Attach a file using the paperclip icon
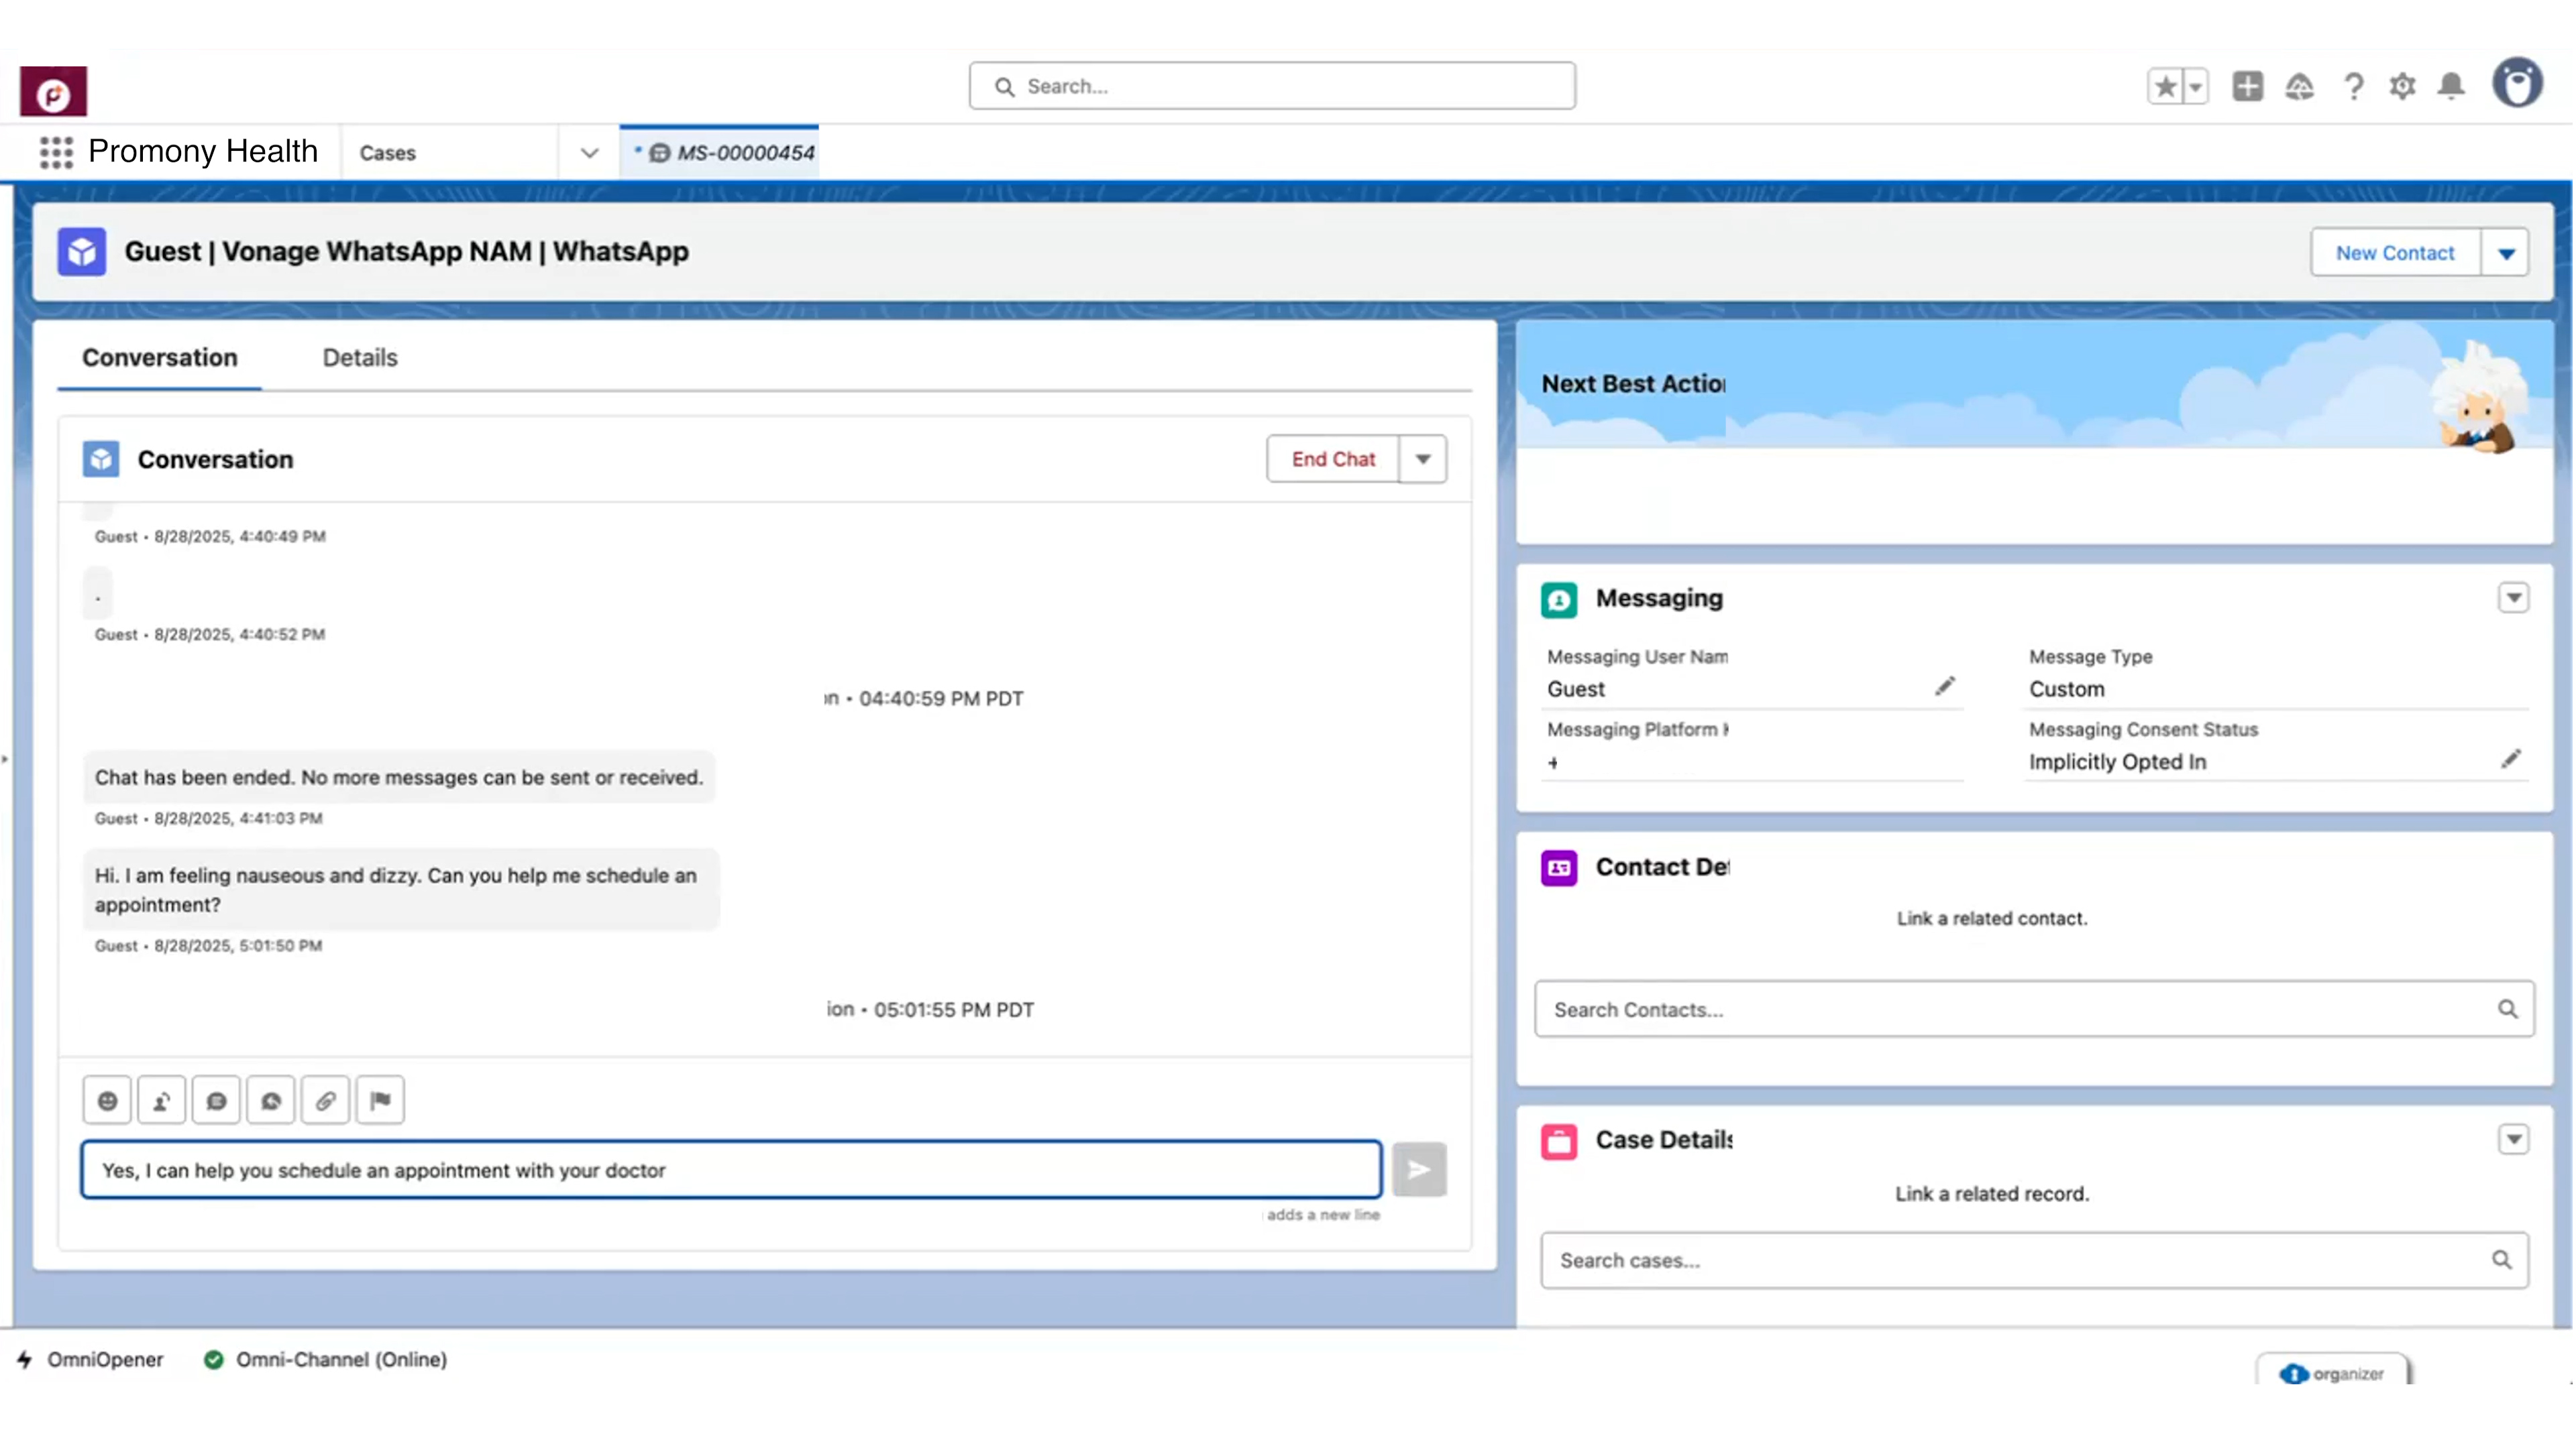Image resolution: width=2576 pixels, height=1448 pixels. click(x=325, y=1099)
